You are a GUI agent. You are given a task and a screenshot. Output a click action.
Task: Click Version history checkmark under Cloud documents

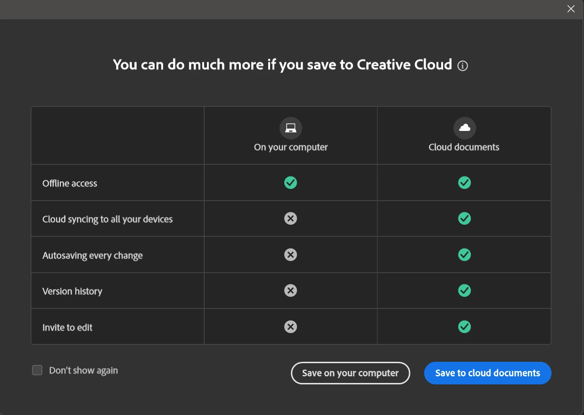465,291
